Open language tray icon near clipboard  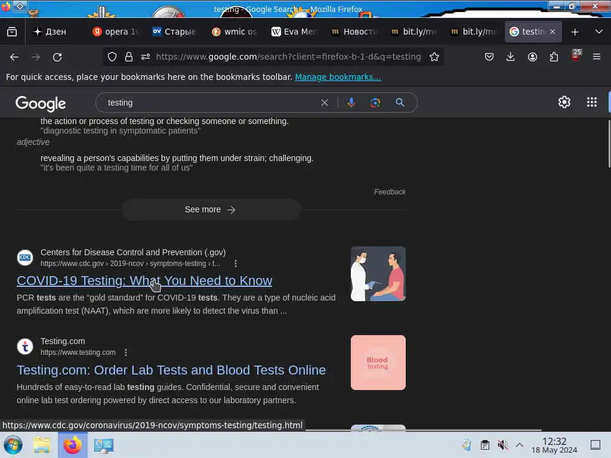(467, 445)
